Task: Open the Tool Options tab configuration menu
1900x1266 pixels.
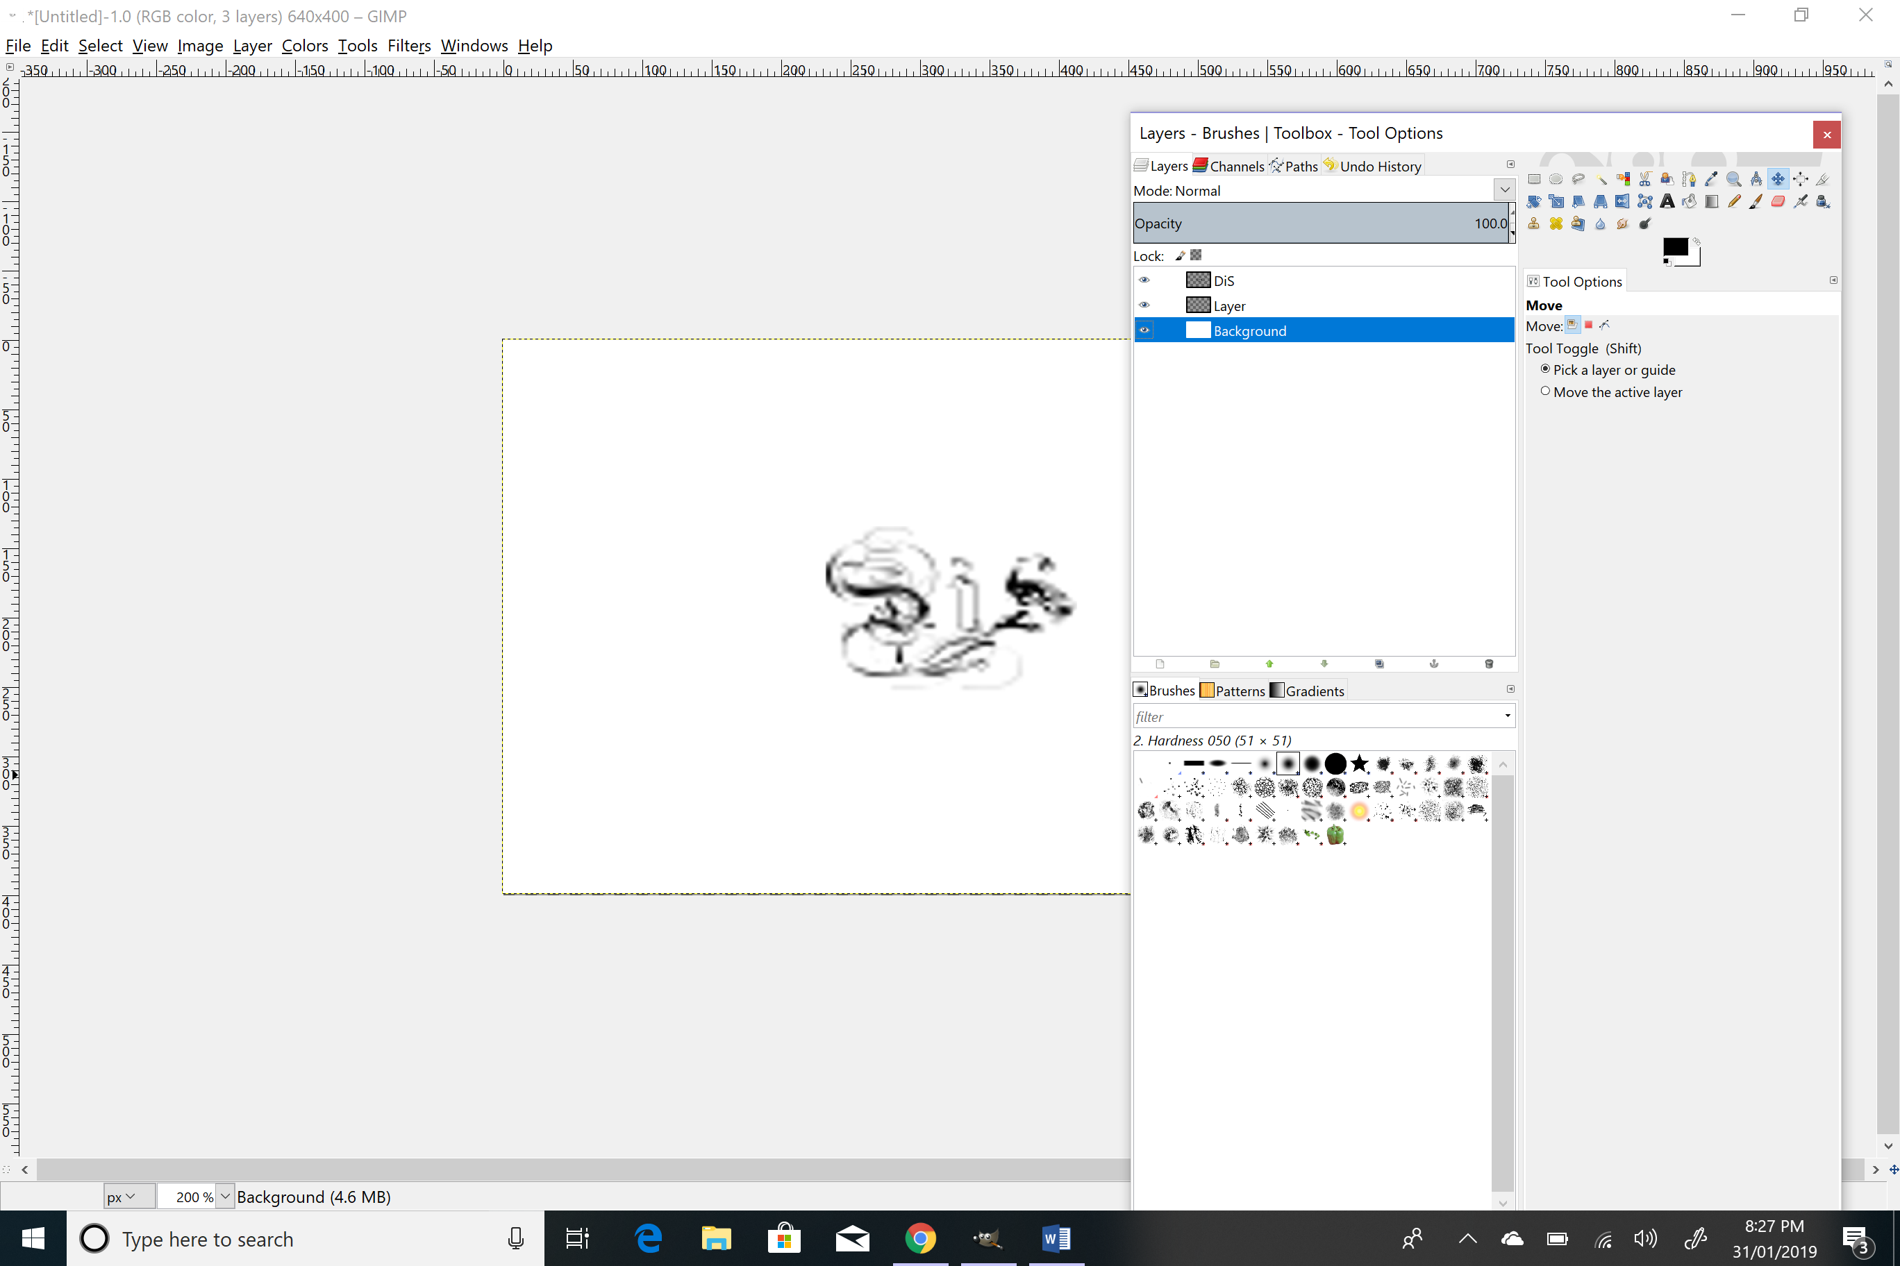Action: tap(1834, 280)
